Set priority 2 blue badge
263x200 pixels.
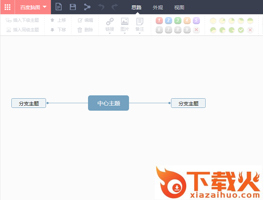tap(168, 21)
